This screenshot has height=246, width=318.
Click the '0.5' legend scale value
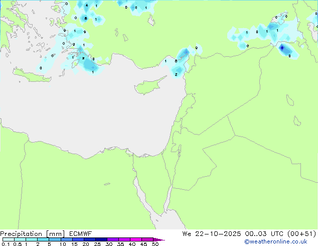click(x=18, y=244)
